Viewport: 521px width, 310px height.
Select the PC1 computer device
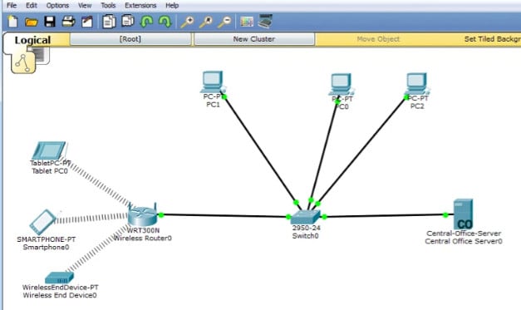[213, 81]
